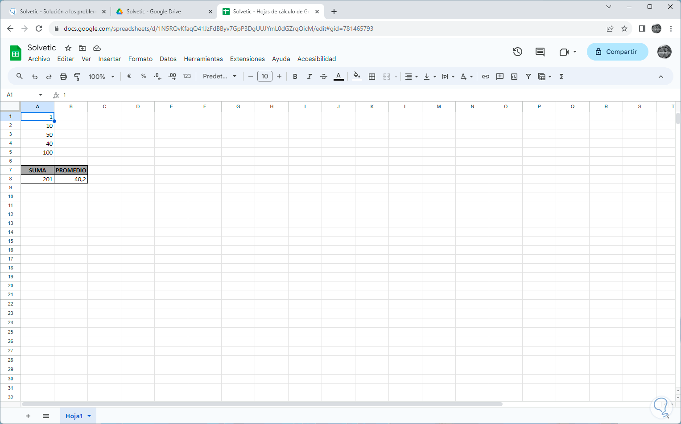
Task: Click the paint format tool
Action: [77, 76]
